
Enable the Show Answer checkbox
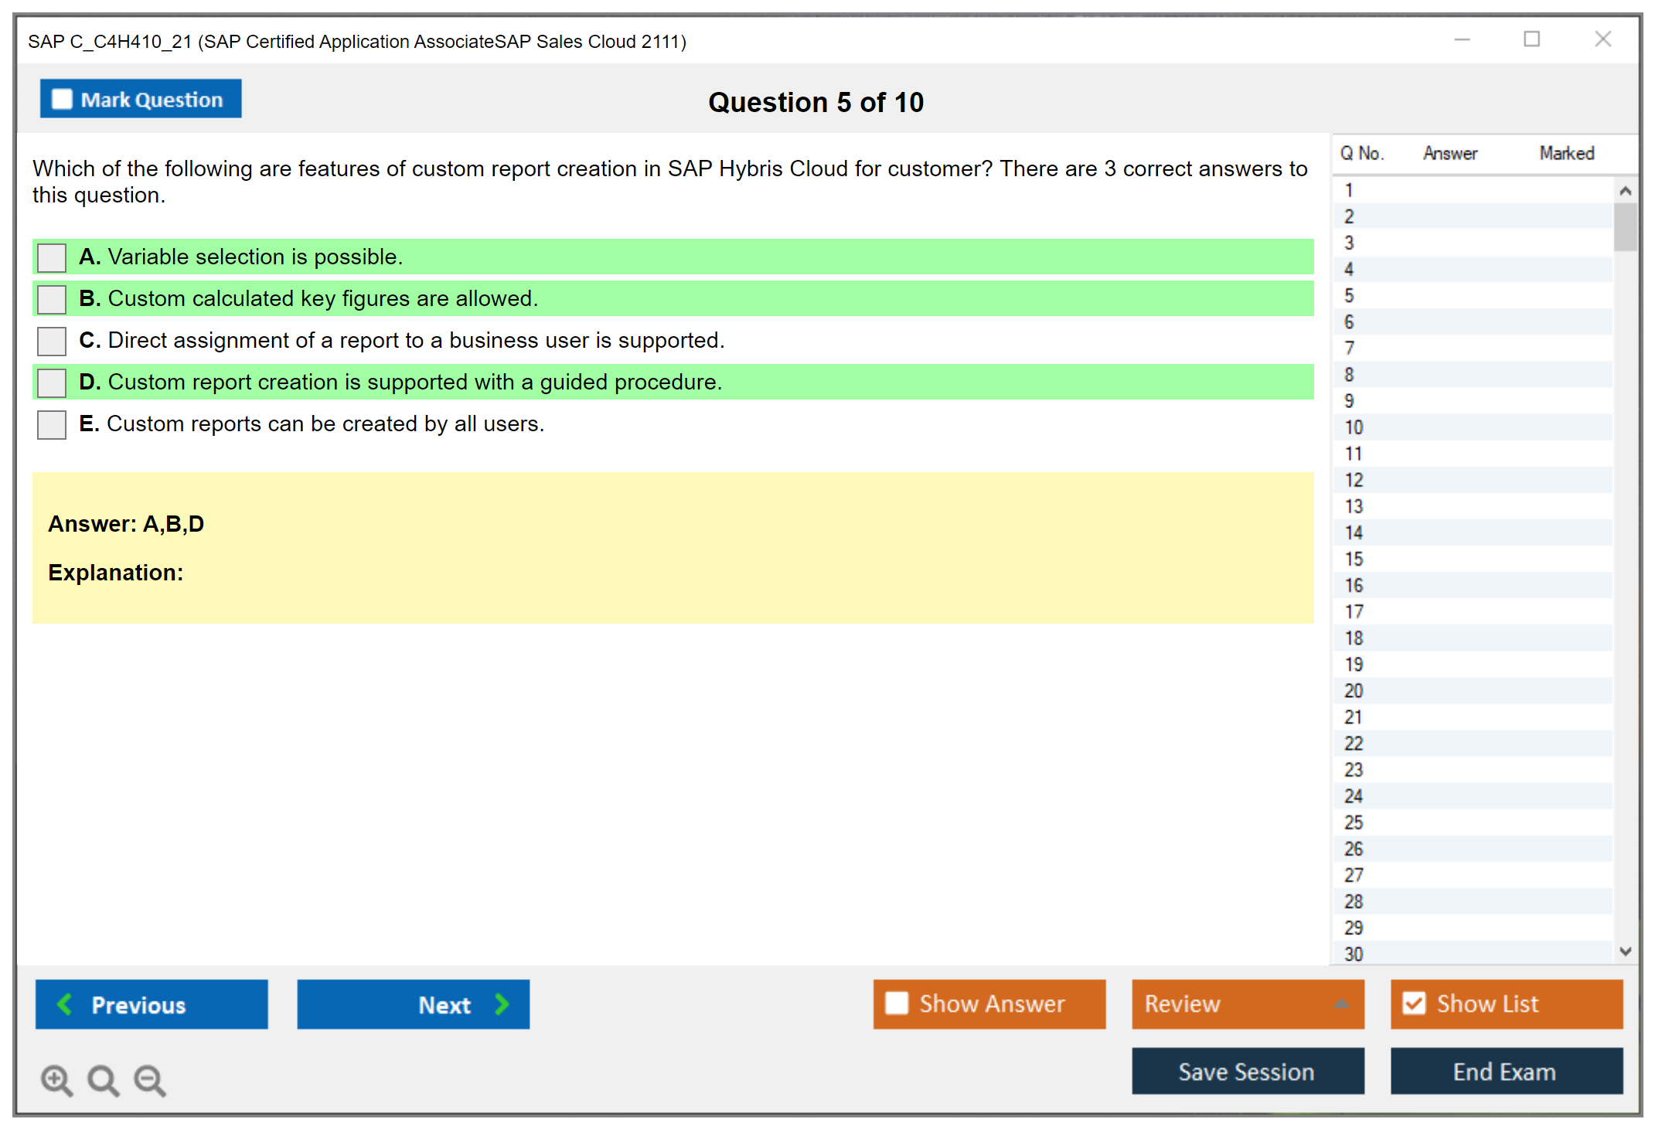click(x=897, y=1003)
